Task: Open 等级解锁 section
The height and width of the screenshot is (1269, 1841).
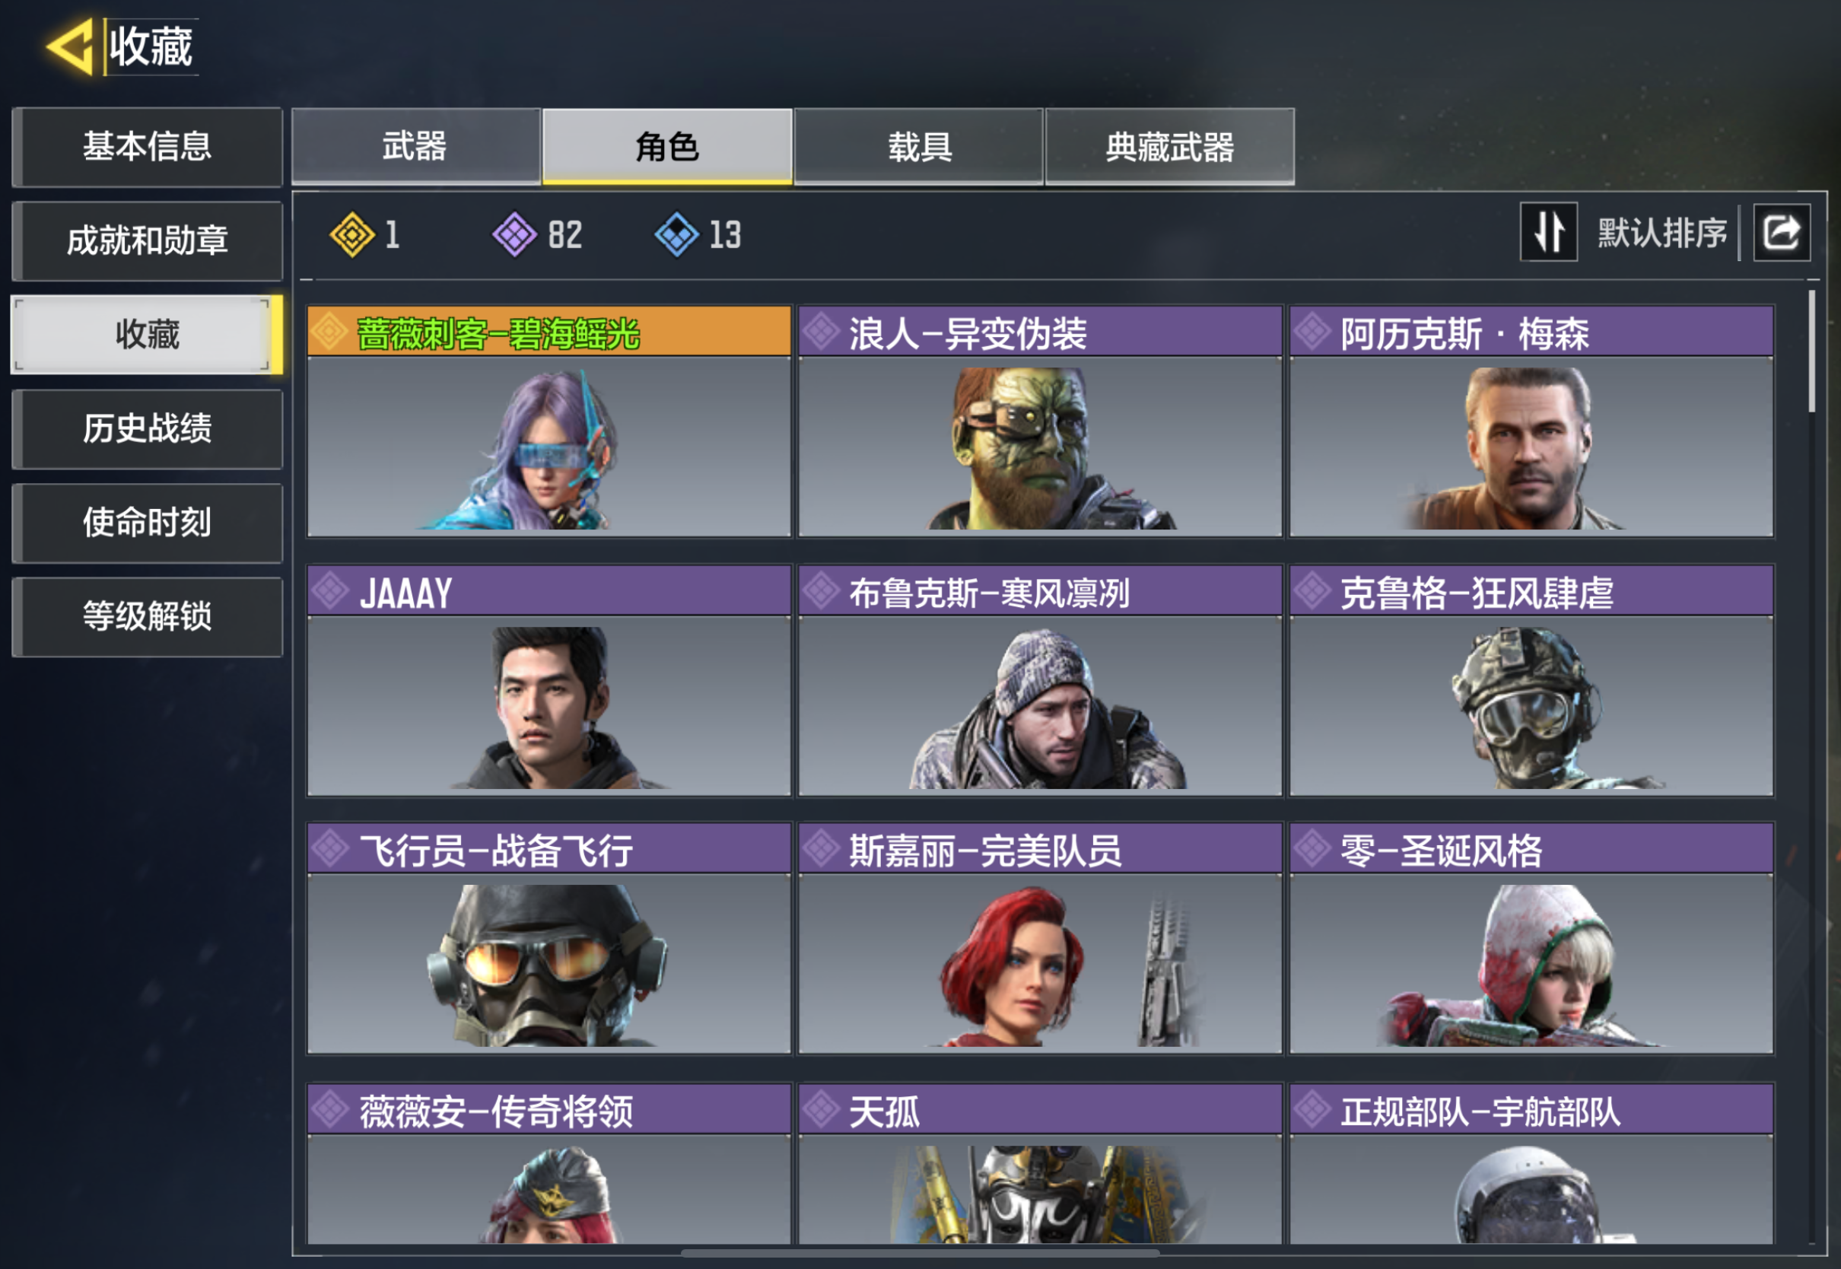Action: pyautogui.click(x=147, y=616)
